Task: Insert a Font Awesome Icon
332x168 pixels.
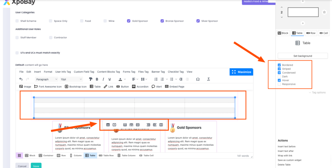Action: click(48, 87)
